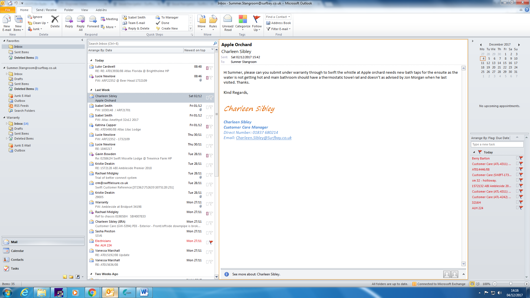Switch to the Send / Receive tab
This screenshot has height=298, width=530.
[x=46, y=10]
